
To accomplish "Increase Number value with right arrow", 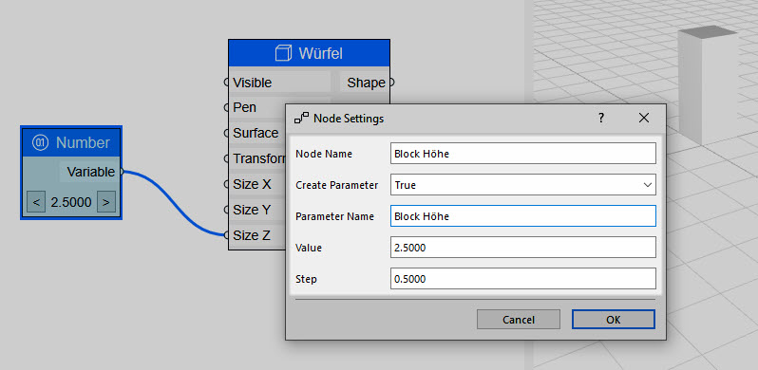I will 106,202.
